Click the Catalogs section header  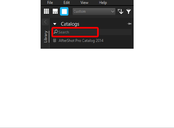point(70,24)
